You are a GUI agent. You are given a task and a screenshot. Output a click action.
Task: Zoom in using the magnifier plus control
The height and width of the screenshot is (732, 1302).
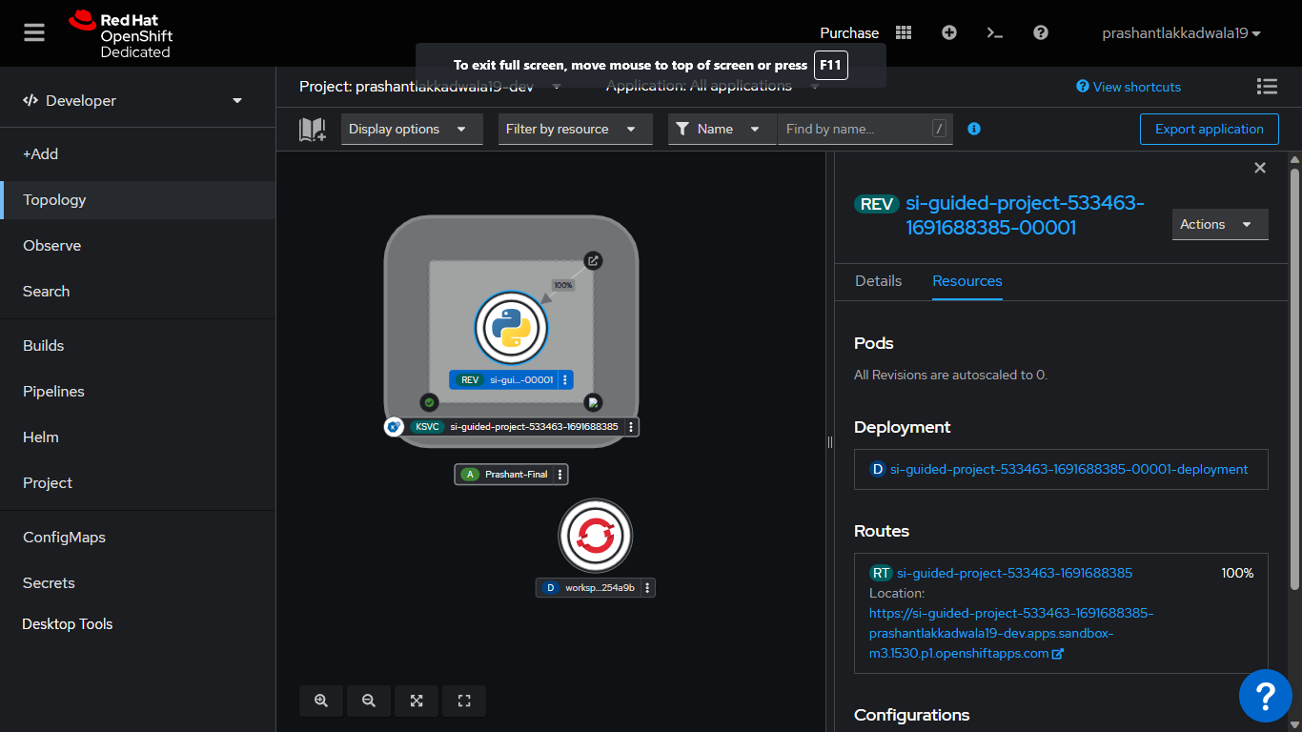point(321,701)
